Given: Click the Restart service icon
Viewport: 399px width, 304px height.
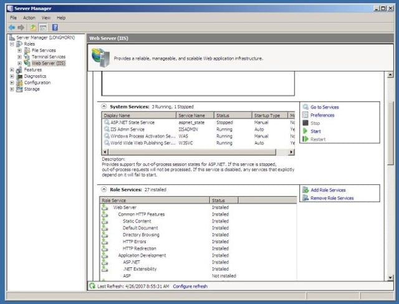Looking at the screenshot, I should pyautogui.click(x=305, y=139).
